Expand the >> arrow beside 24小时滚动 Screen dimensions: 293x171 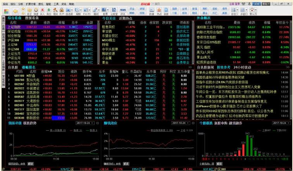point(288,68)
